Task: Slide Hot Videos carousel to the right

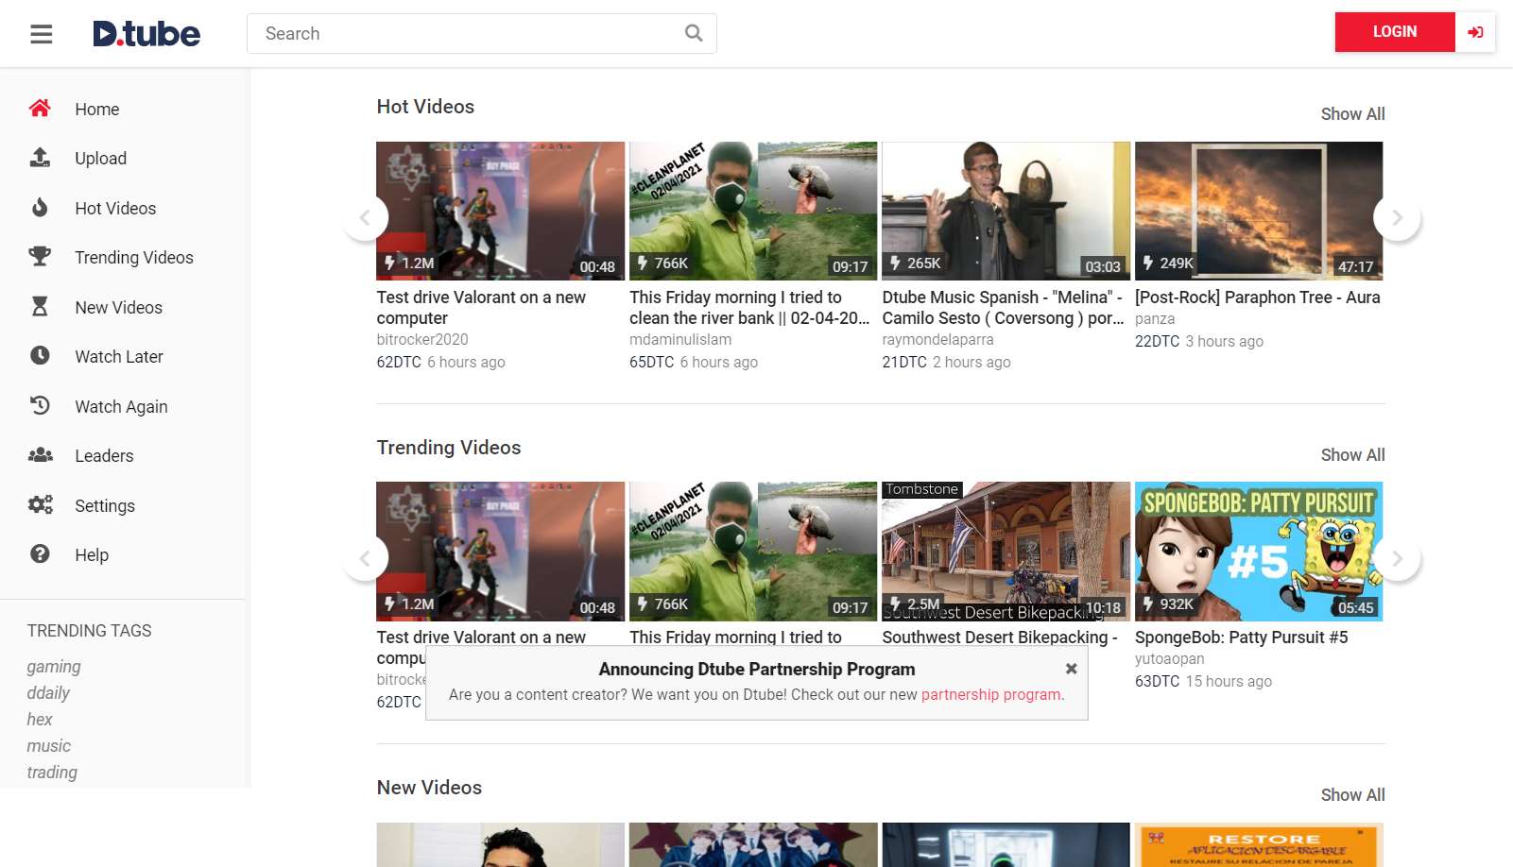Action: (x=1397, y=218)
